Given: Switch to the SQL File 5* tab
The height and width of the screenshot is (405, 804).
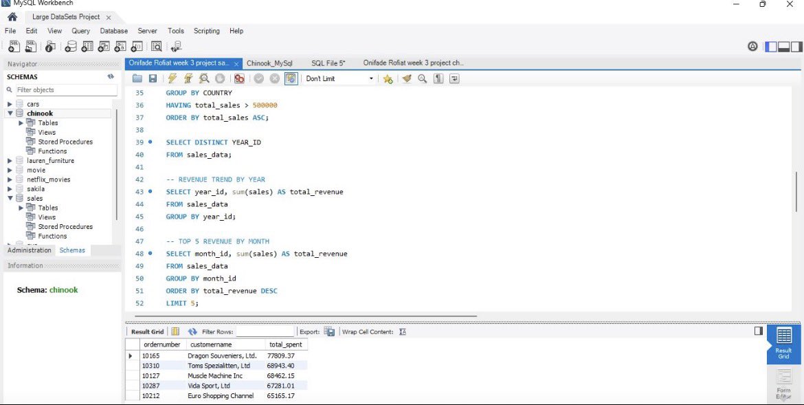Looking at the screenshot, I should 328,63.
